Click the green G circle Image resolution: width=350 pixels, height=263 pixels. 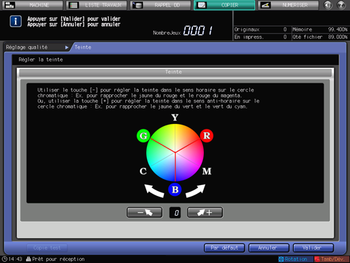pyautogui.click(x=144, y=136)
